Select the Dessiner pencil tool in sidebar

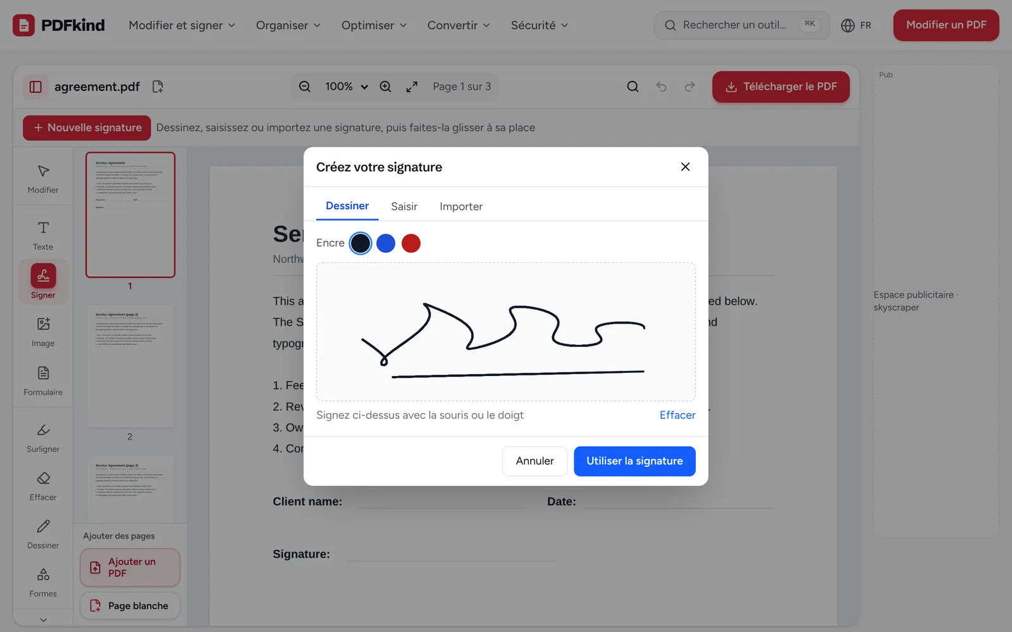43,535
